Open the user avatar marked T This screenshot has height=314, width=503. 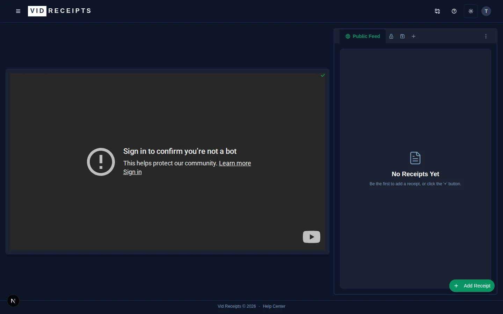click(486, 11)
